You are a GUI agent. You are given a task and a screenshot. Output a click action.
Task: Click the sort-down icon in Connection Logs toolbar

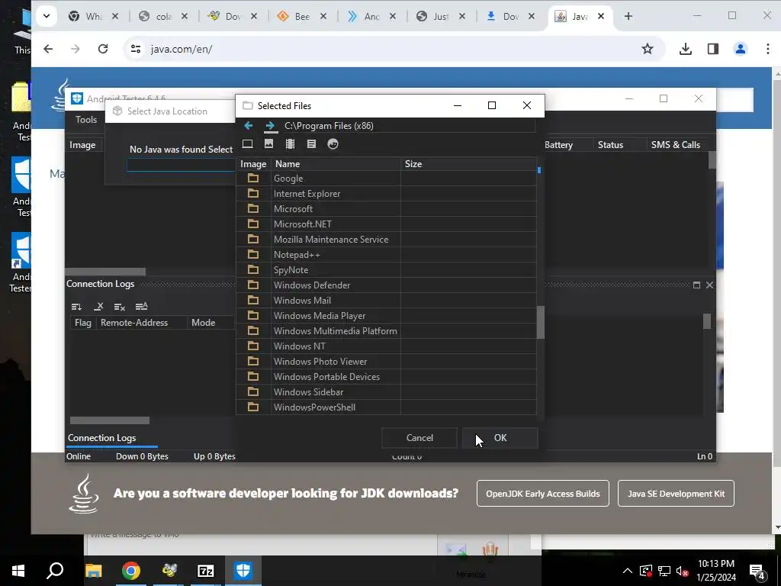click(76, 307)
